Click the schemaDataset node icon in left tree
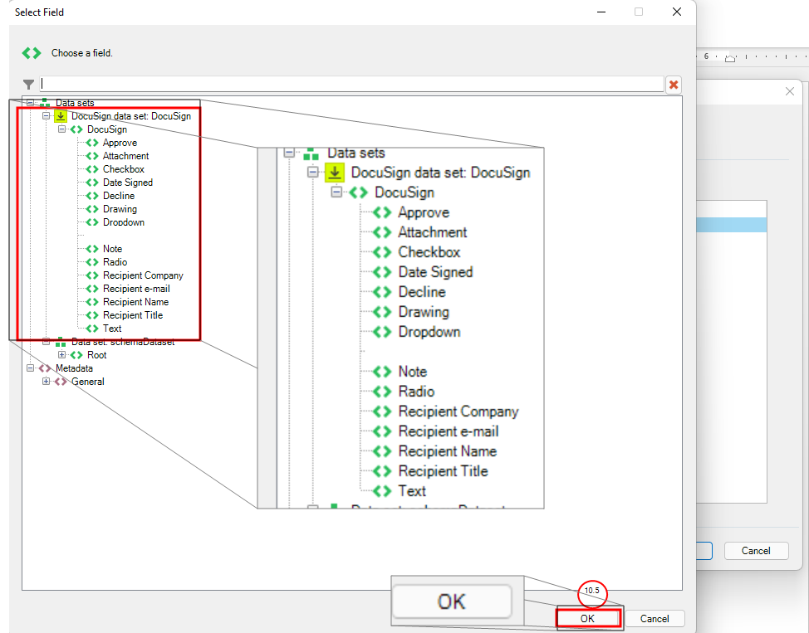The height and width of the screenshot is (633, 809). coord(61,343)
